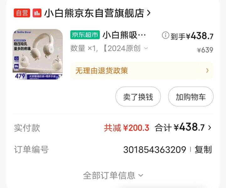The height and width of the screenshot is (188, 226).
Task: Tap the arrow on the return policy banner
Action: click(x=207, y=71)
